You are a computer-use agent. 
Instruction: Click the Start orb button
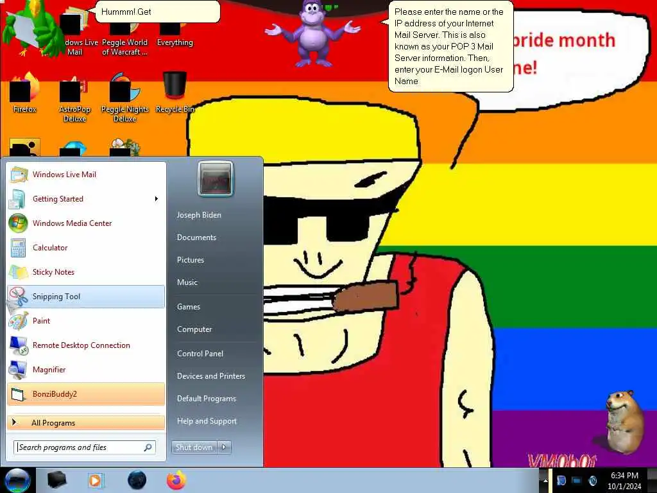tap(17, 480)
